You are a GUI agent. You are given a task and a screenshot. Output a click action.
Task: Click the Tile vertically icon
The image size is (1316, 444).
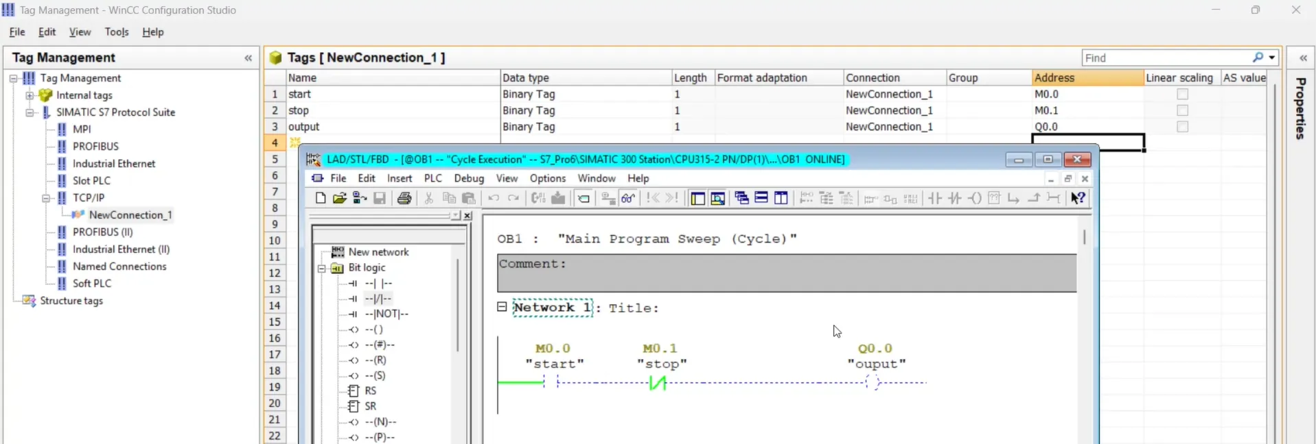click(x=781, y=198)
